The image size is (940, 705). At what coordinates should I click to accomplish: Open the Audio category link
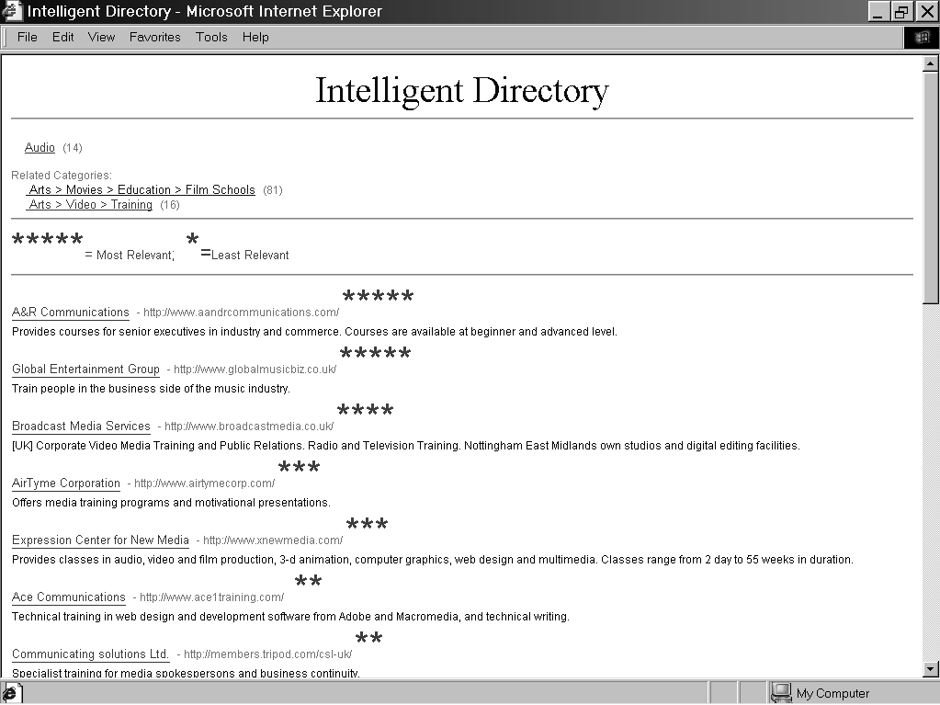coord(40,148)
